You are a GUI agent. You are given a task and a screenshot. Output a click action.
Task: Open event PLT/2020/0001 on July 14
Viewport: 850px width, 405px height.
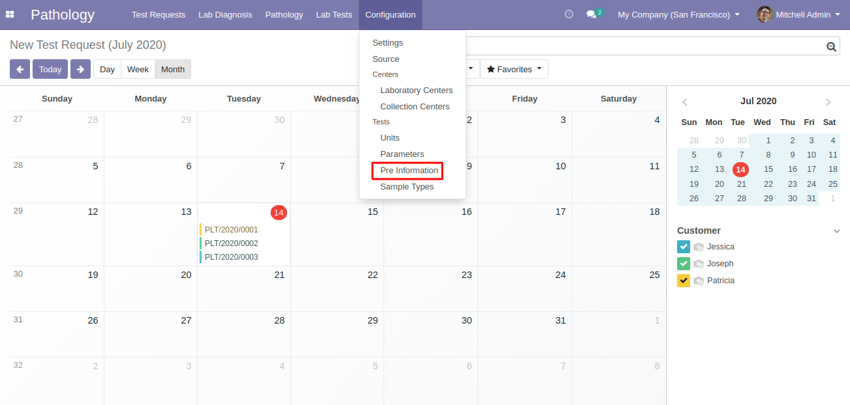232,229
